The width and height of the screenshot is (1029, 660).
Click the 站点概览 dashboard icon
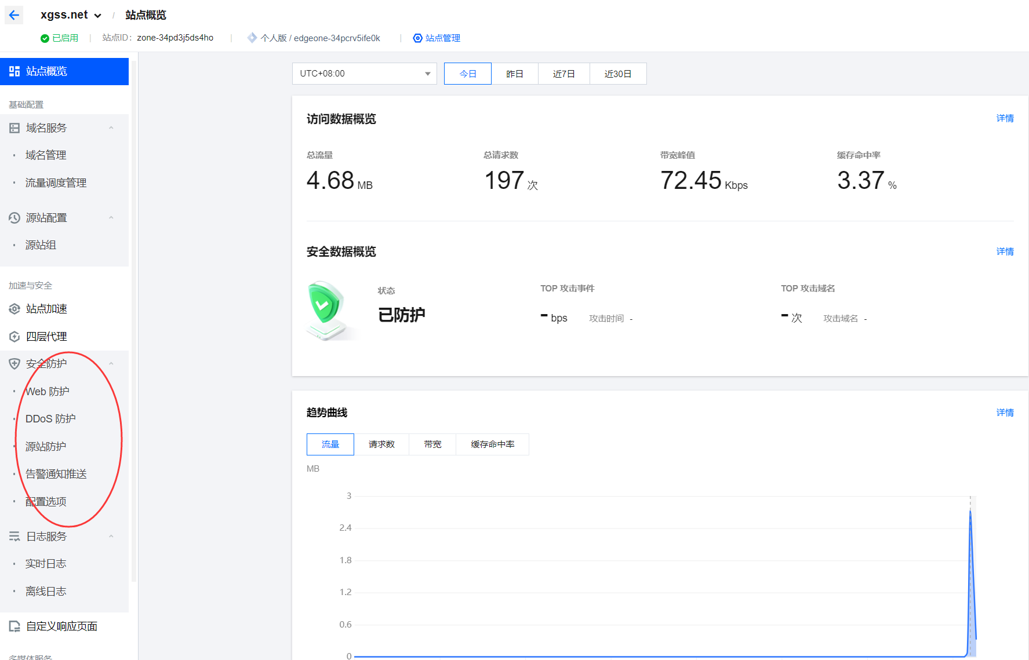[14, 71]
